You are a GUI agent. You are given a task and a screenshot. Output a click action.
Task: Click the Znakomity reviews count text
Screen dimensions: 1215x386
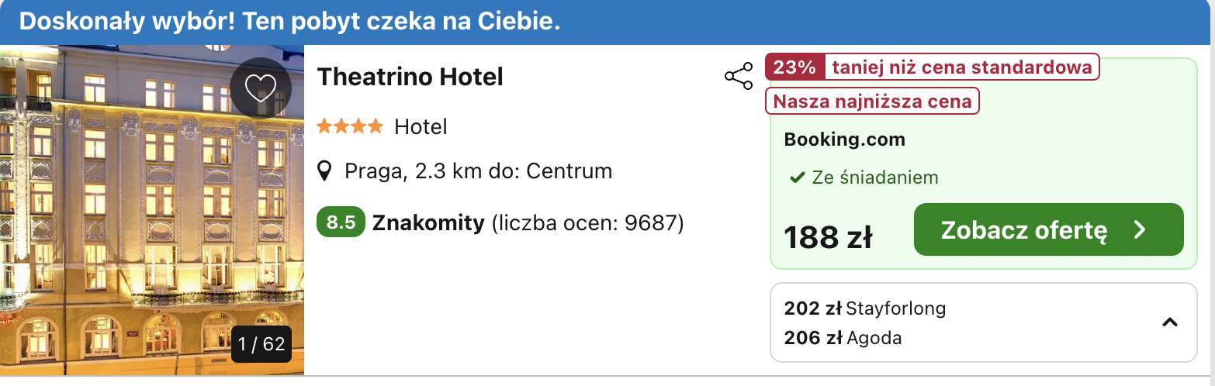(x=528, y=223)
